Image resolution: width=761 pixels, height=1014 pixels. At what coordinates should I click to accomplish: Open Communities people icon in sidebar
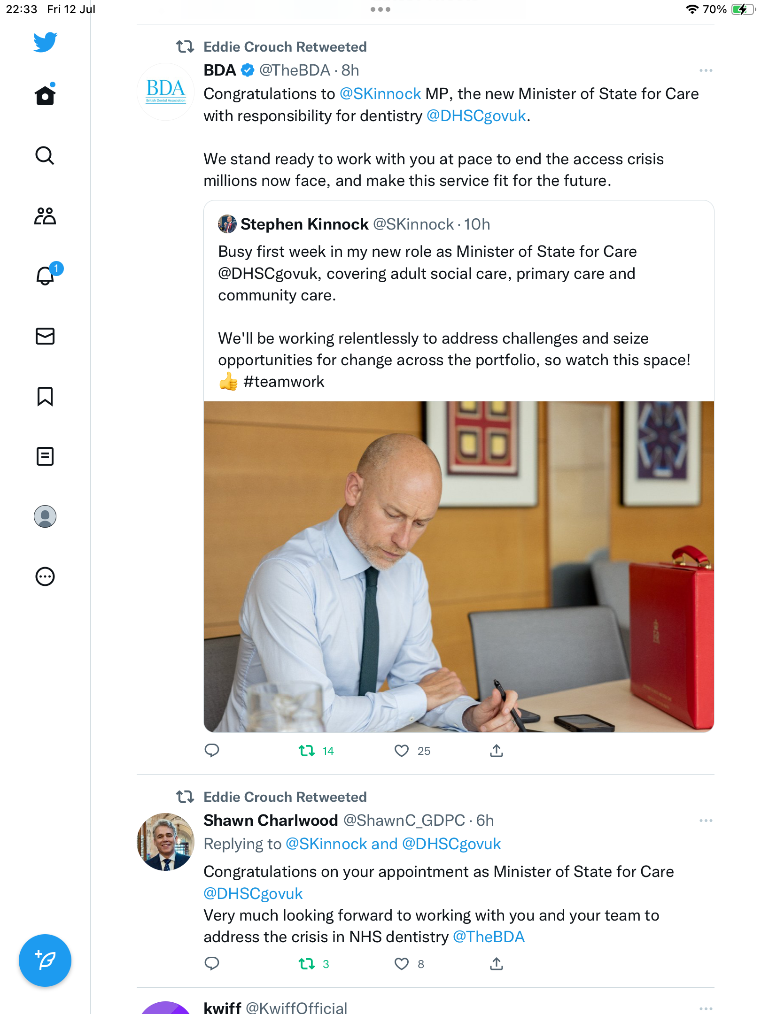[45, 216]
